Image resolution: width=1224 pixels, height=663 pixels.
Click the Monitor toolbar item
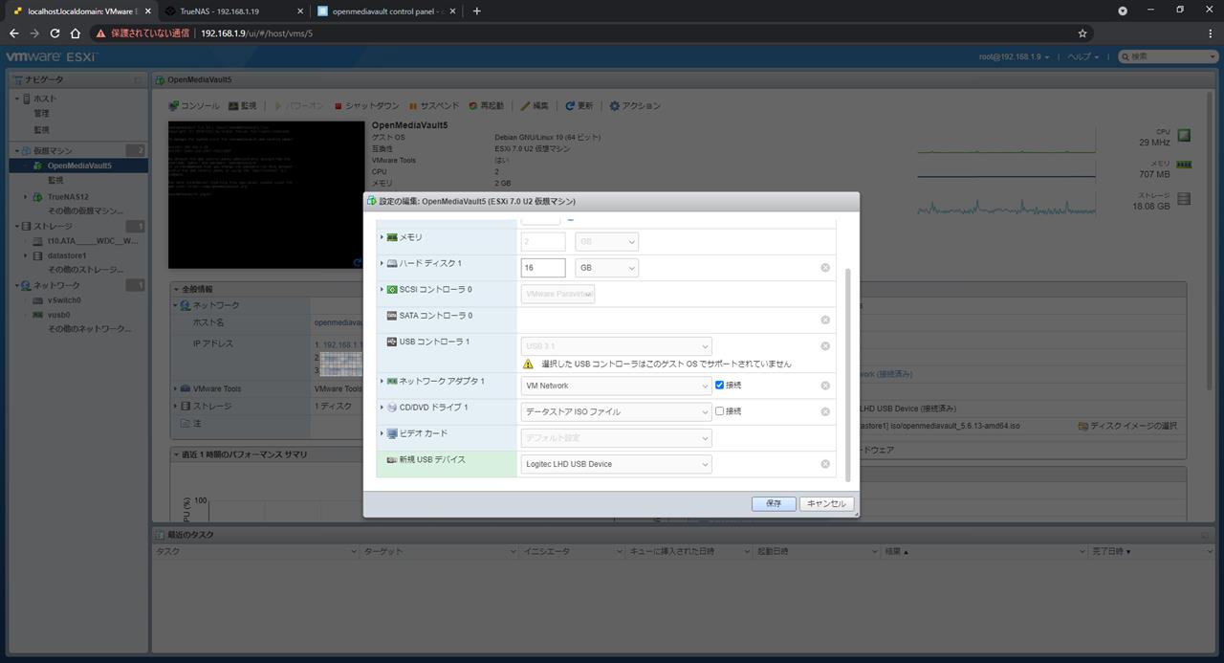point(242,105)
